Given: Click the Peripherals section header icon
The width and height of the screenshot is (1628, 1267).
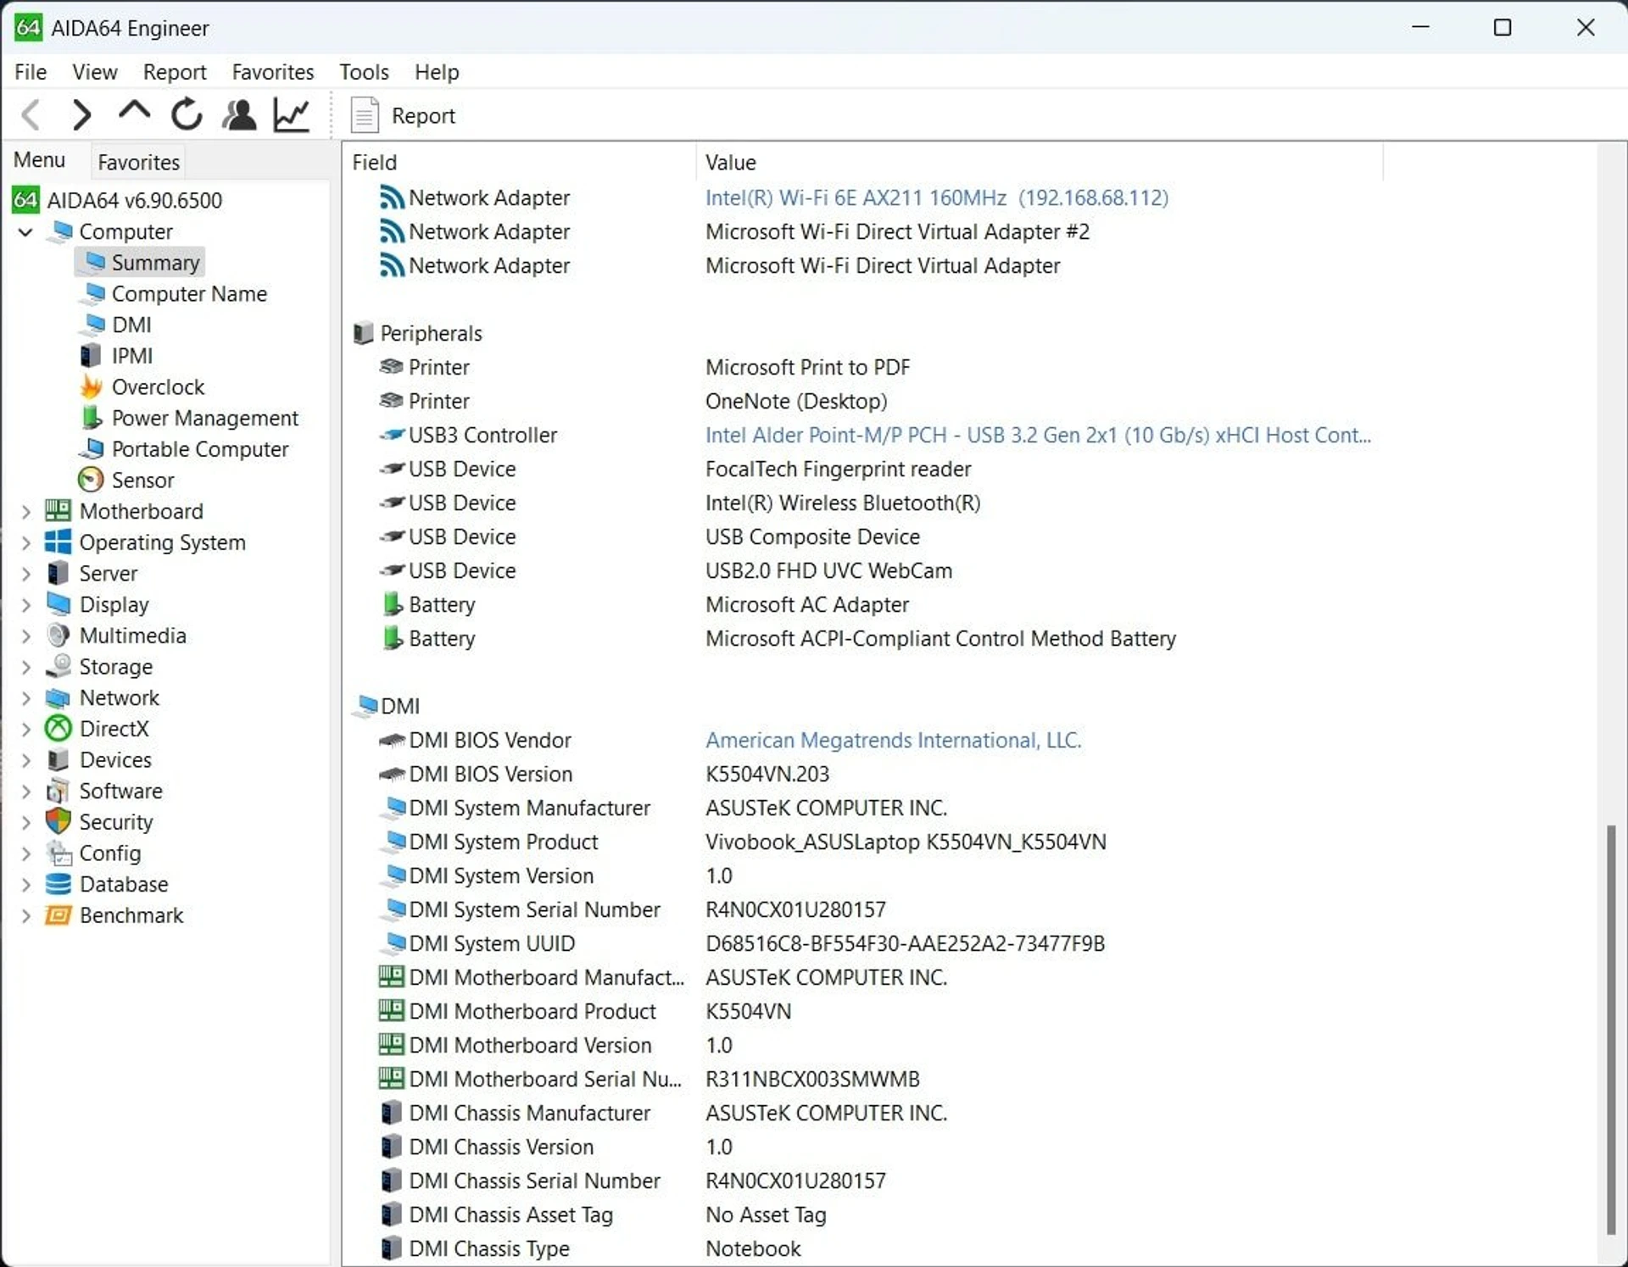Looking at the screenshot, I should click(x=363, y=333).
